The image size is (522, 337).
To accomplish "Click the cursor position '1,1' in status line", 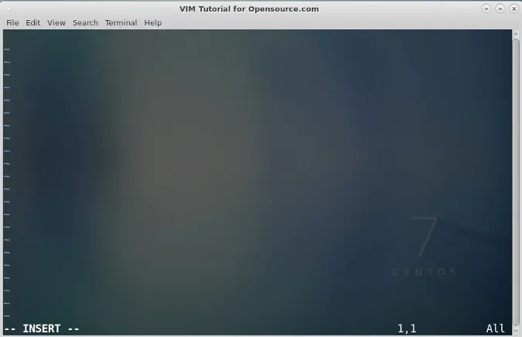I will coord(407,328).
